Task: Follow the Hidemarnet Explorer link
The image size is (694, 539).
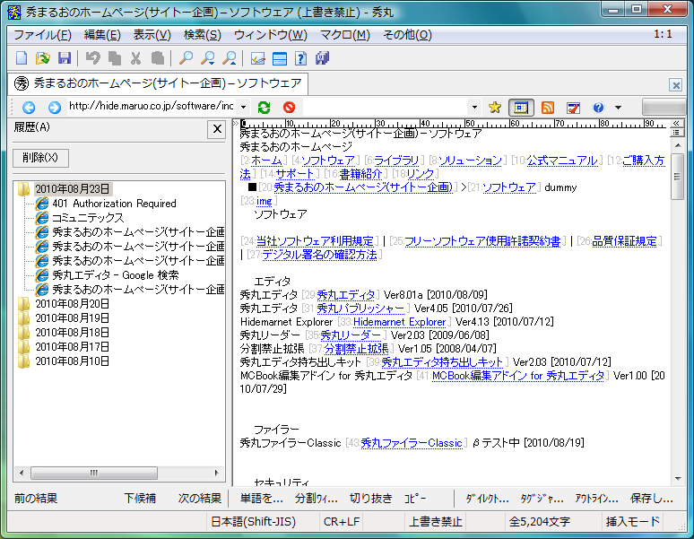Action: click(x=399, y=322)
